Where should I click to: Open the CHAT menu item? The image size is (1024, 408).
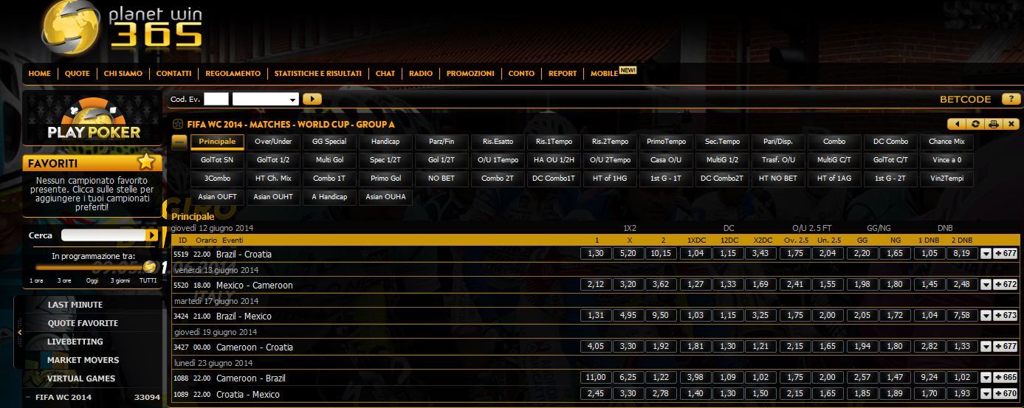tap(385, 74)
